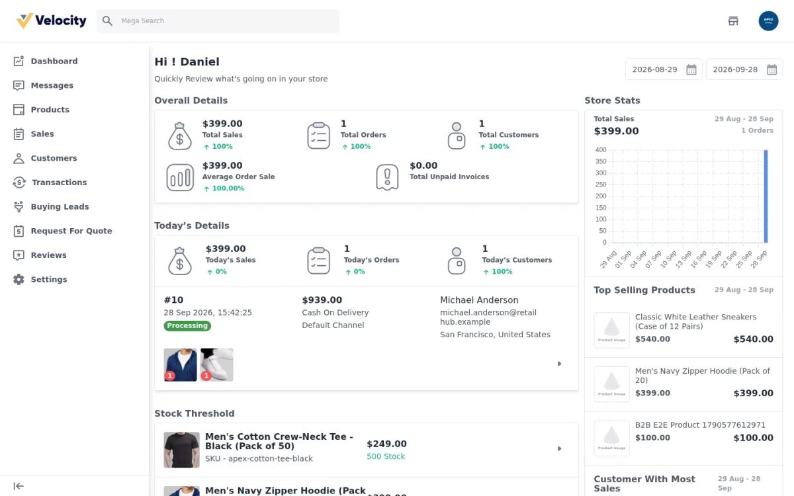Click the Processing status badge

pos(187,325)
